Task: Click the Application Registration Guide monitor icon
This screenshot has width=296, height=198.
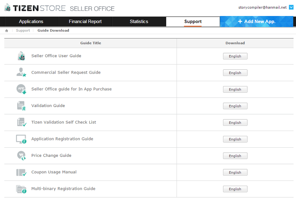Action: click(21, 139)
